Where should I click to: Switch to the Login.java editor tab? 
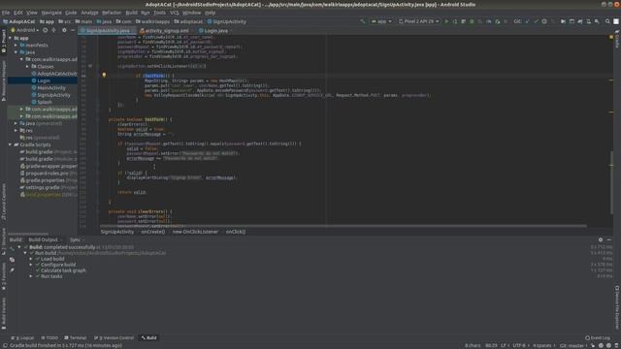tap(213, 30)
